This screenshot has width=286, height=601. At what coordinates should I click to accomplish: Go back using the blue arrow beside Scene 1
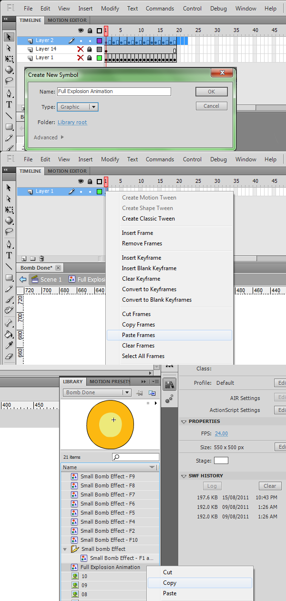[x=22, y=279]
